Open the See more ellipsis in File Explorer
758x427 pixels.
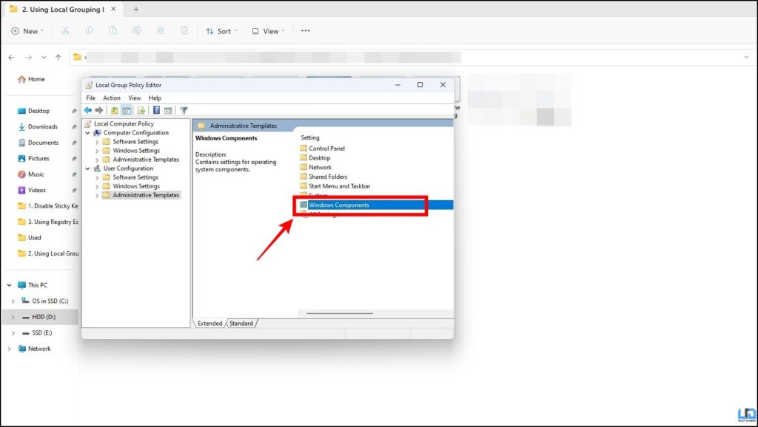[x=306, y=31]
